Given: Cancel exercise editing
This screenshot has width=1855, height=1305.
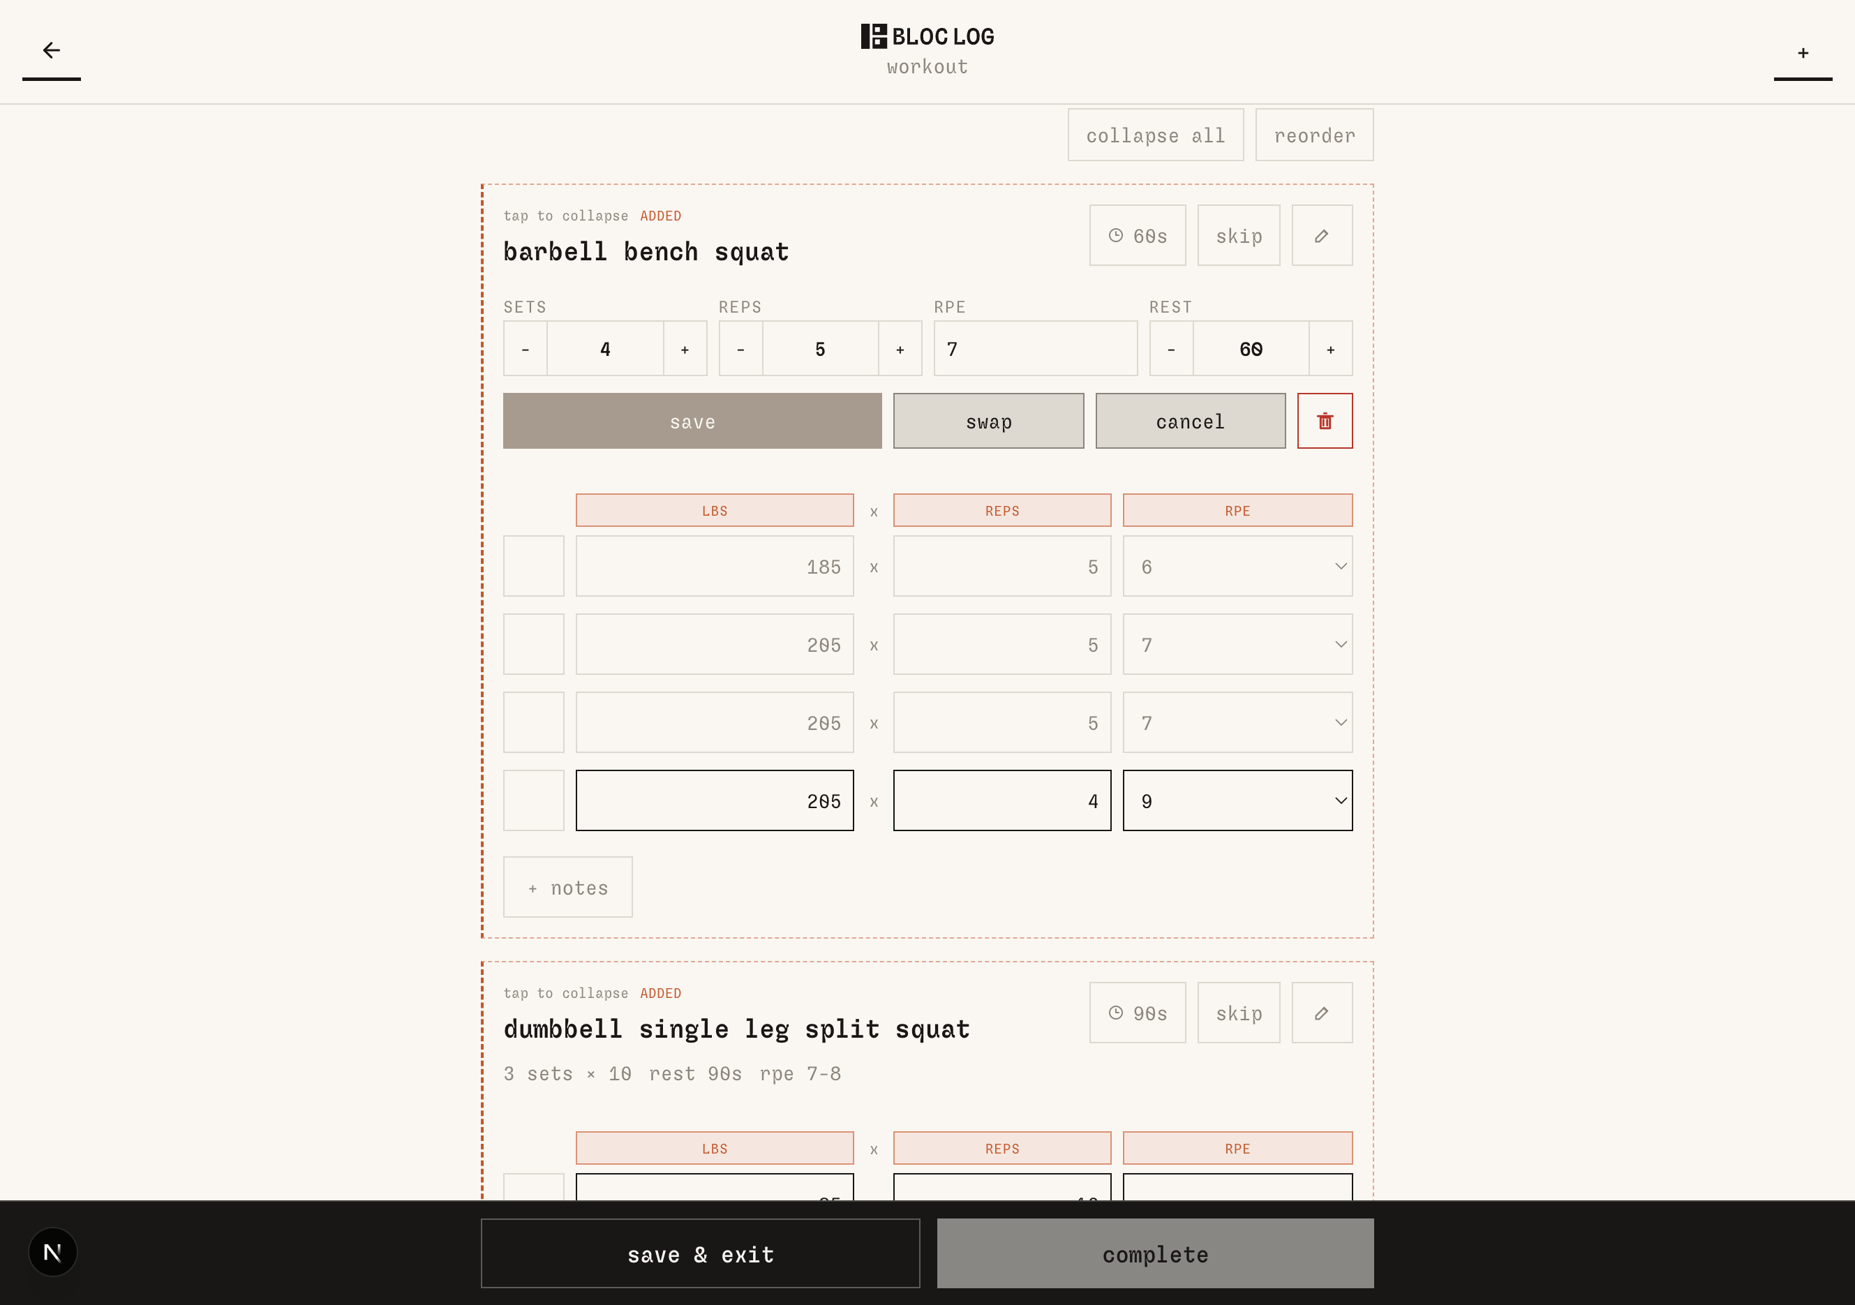Looking at the screenshot, I should pyautogui.click(x=1190, y=421).
